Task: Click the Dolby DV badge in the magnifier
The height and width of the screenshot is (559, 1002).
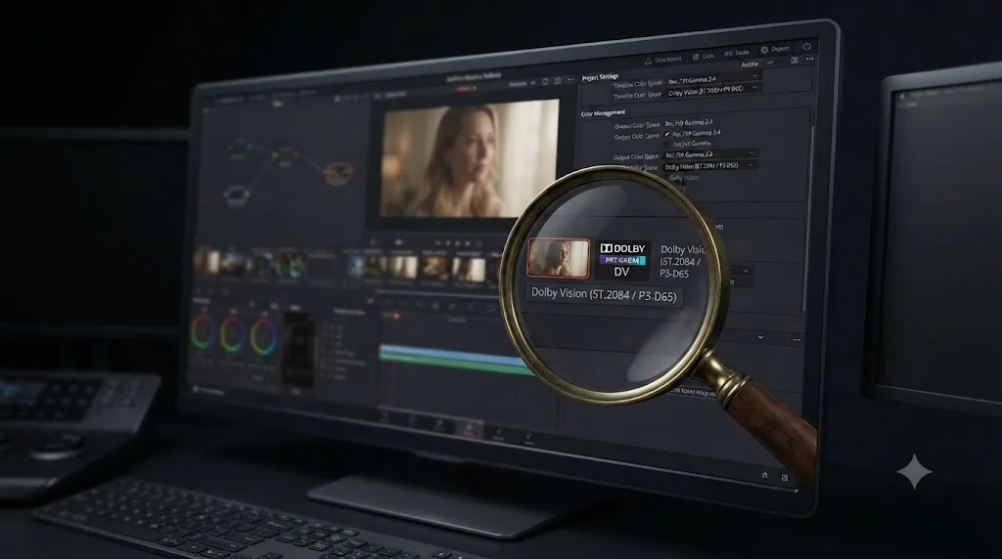Action: pyautogui.click(x=622, y=260)
